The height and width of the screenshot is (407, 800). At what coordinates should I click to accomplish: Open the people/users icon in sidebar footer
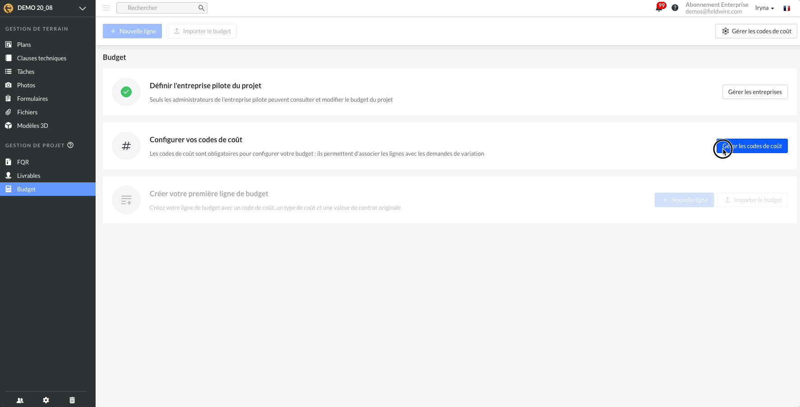(20, 400)
